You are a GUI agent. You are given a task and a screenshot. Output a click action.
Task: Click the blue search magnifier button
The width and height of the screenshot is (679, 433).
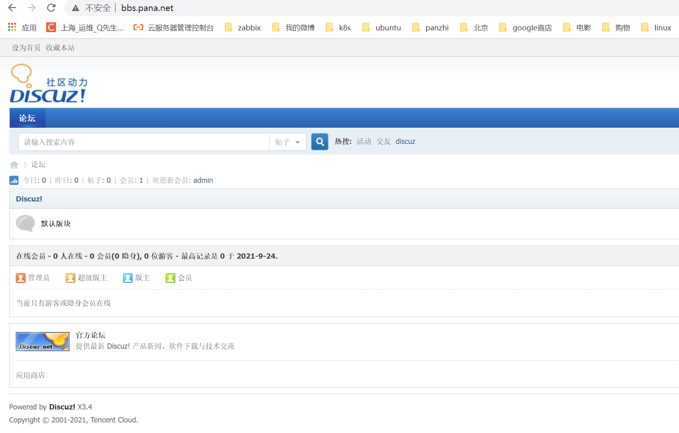[x=320, y=142]
